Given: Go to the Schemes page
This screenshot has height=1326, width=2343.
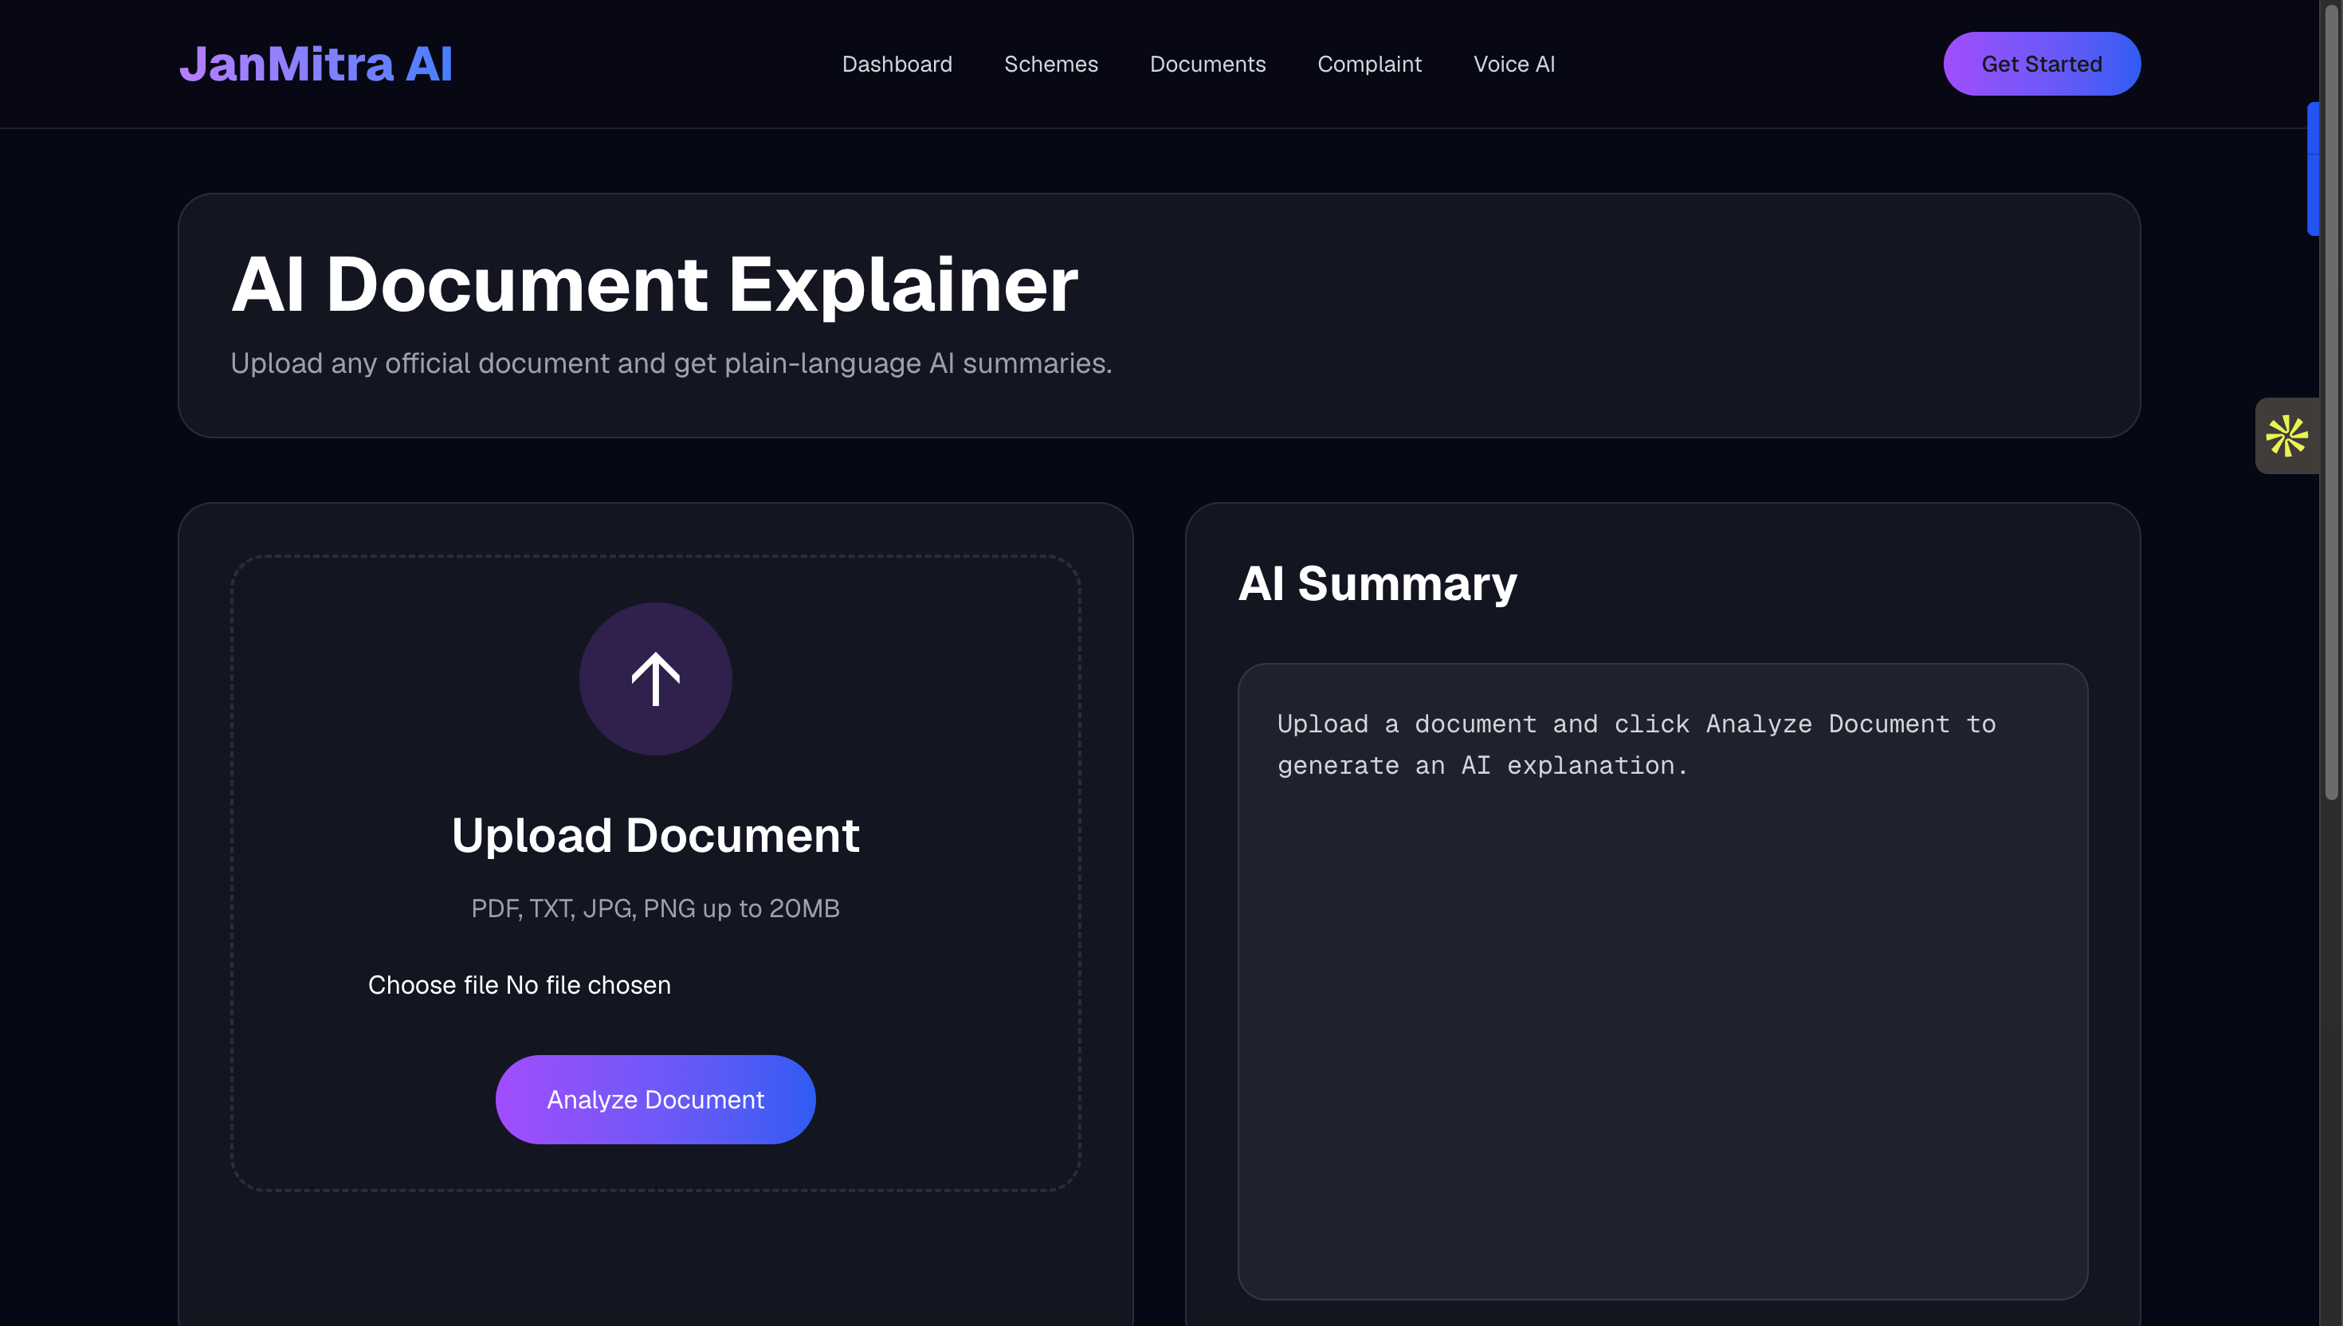Looking at the screenshot, I should pyautogui.click(x=1051, y=65).
